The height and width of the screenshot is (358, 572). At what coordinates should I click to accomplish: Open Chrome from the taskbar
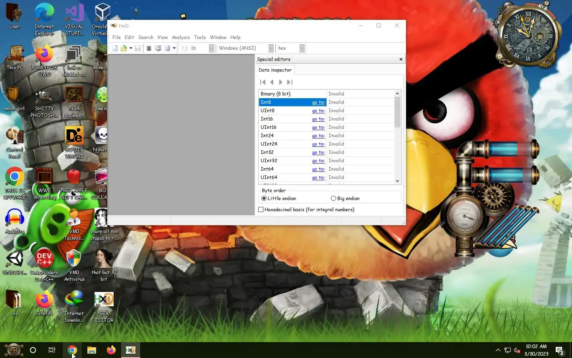pyautogui.click(x=72, y=350)
